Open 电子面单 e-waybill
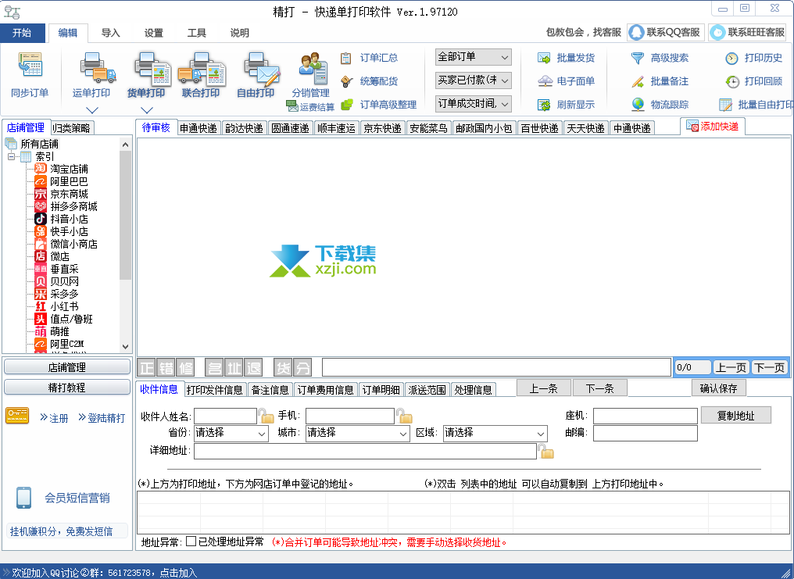Image resolution: width=794 pixels, height=579 pixels. coord(566,81)
